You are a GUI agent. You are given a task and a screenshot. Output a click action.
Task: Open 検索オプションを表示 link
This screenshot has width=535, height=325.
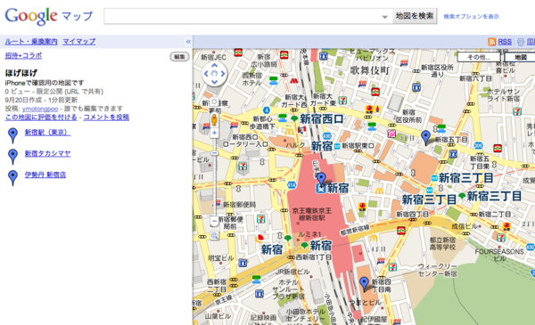[471, 16]
